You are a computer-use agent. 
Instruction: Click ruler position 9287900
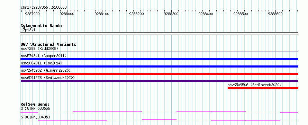coord(33,14)
